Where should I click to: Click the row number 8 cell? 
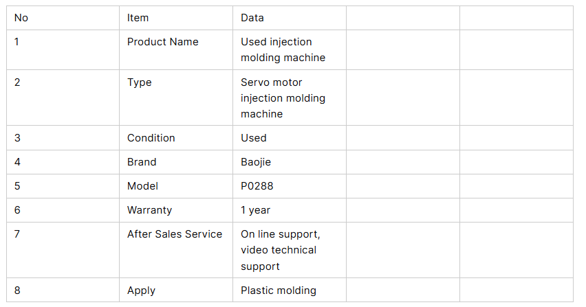point(18,291)
